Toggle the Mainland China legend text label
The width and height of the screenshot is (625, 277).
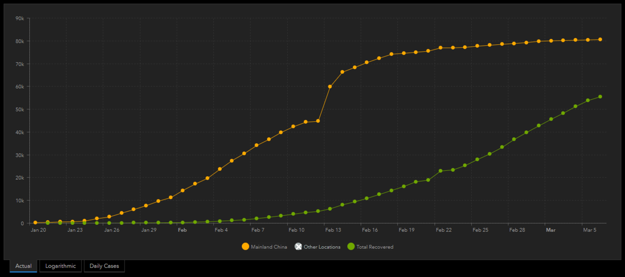click(269, 247)
